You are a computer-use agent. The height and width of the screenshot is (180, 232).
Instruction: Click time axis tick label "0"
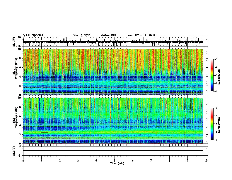point(23,161)
